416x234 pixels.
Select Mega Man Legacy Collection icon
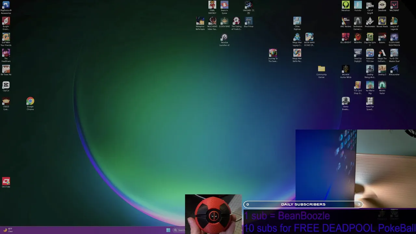(297, 40)
